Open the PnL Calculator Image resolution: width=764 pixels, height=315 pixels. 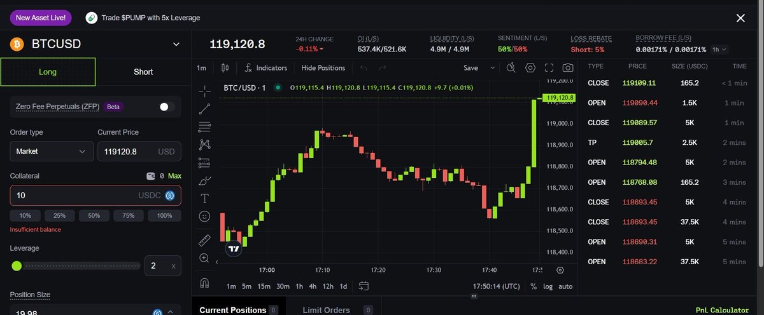(x=723, y=310)
